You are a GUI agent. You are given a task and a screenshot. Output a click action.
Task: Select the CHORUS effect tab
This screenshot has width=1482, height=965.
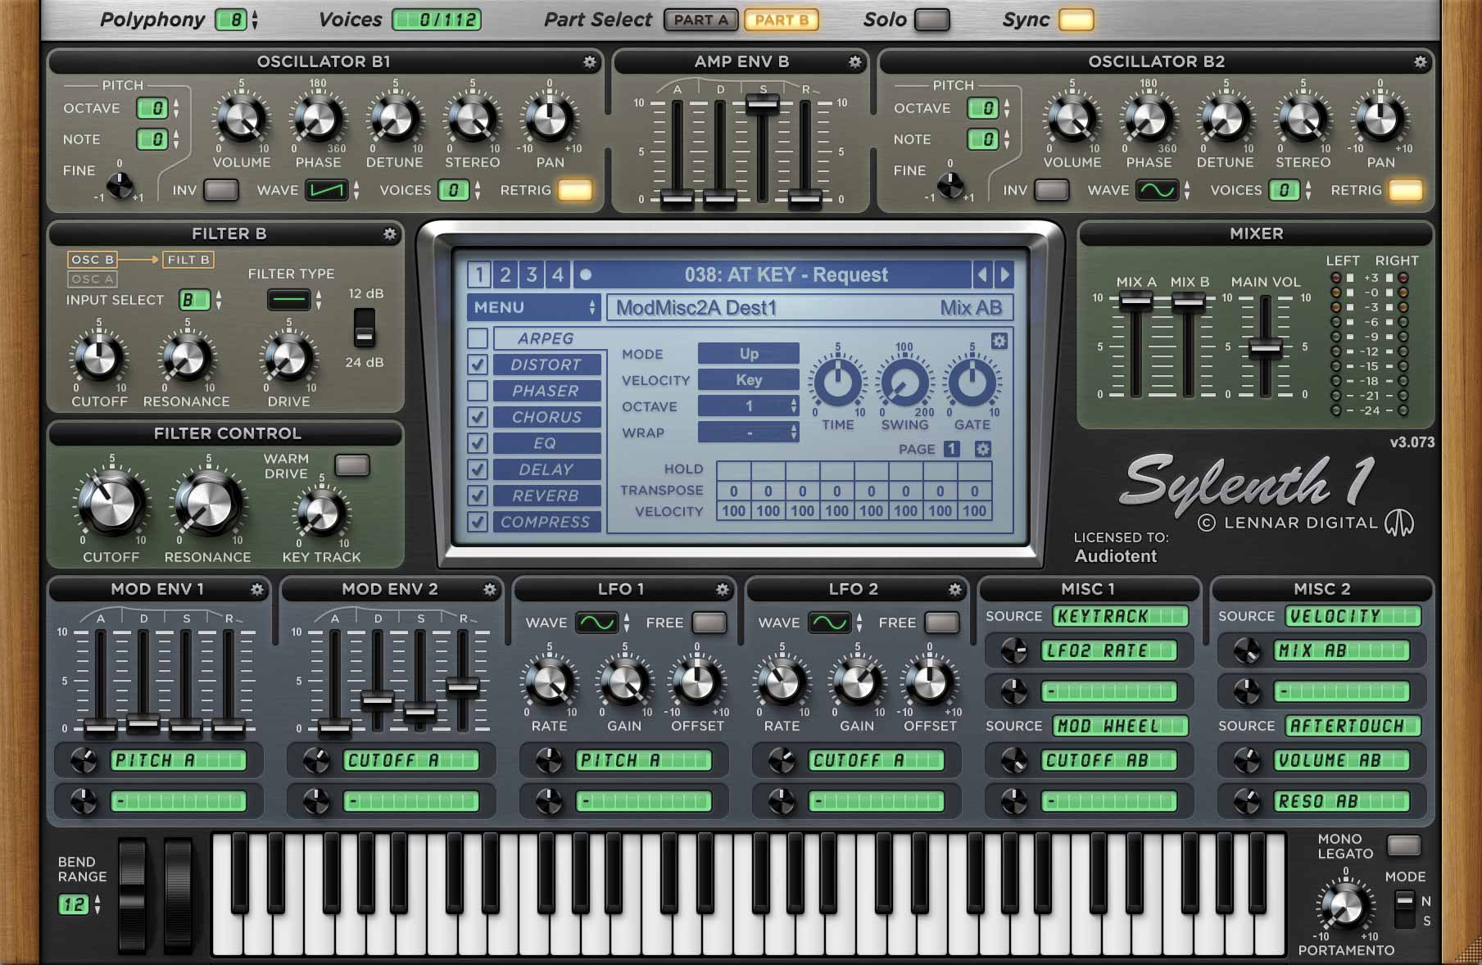point(546,417)
